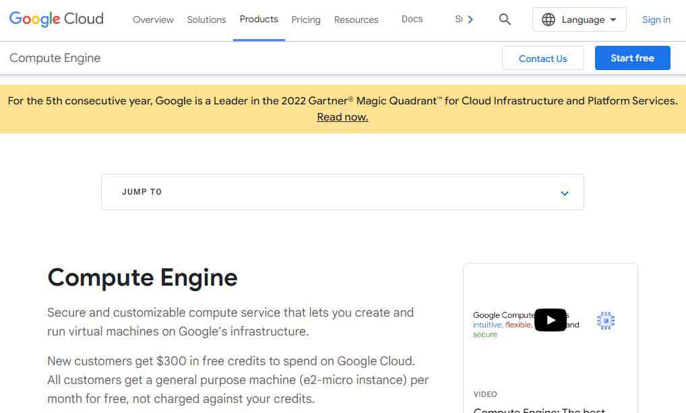Viewport: 686px width, 413px height.
Task: Click the Google Cloud logo
Action: click(x=56, y=19)
